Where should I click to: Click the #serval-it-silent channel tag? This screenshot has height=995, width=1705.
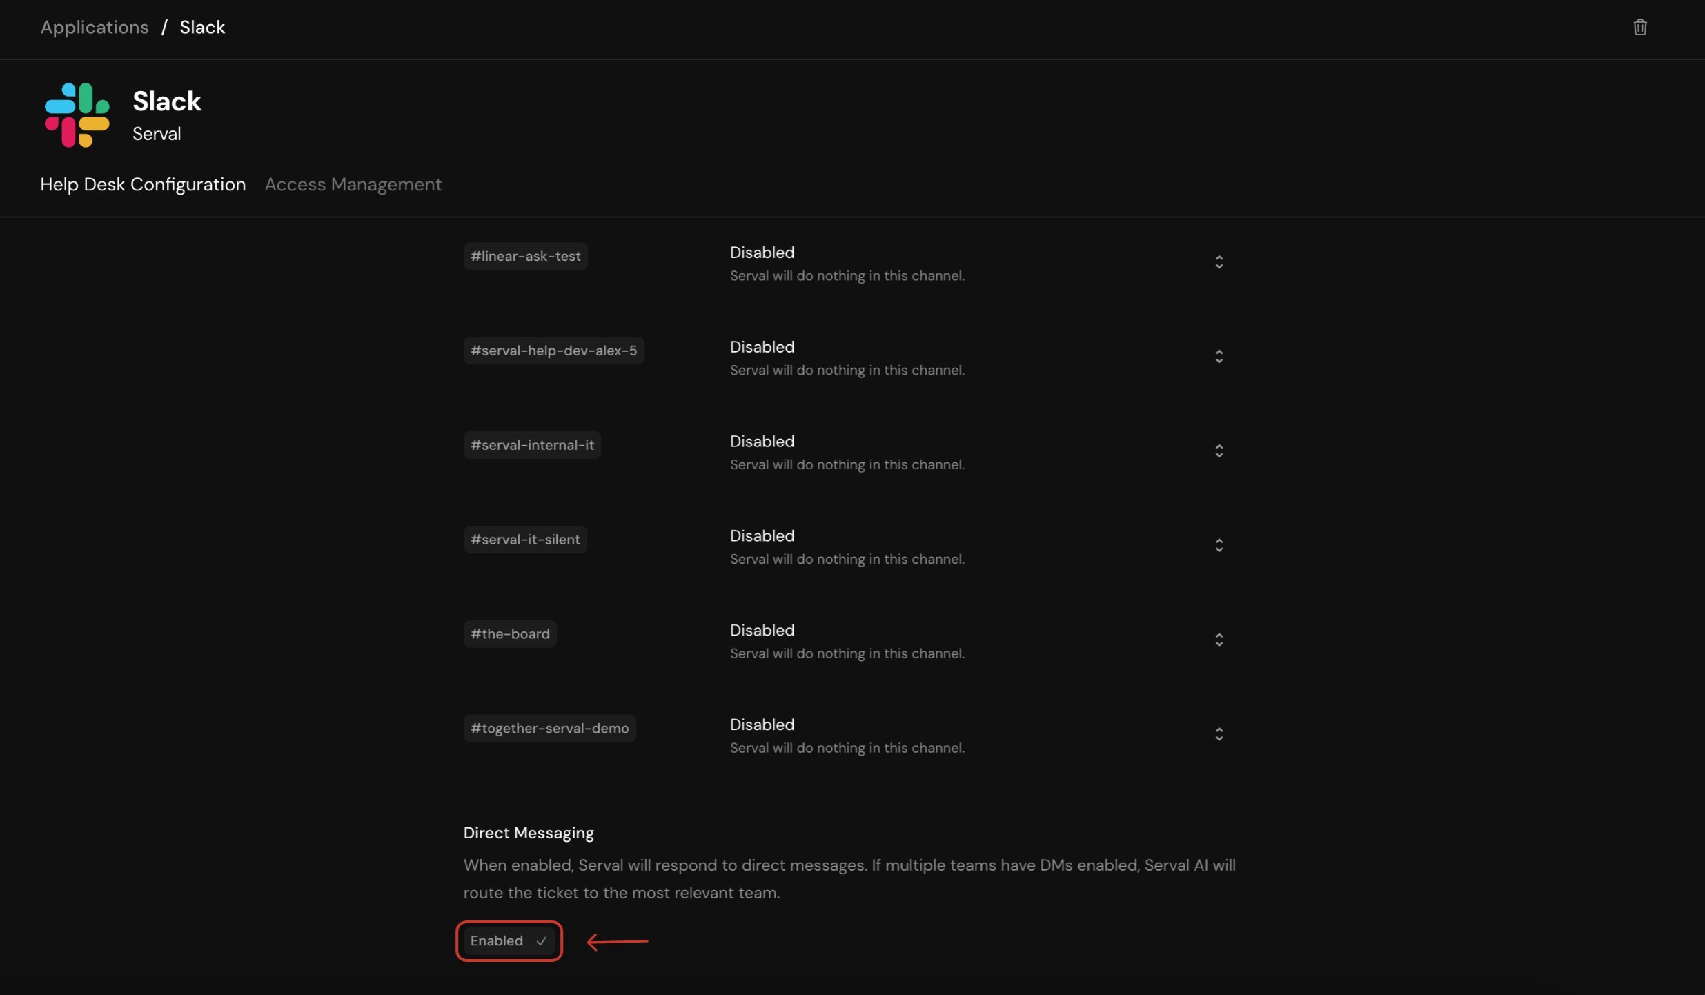tap(526, 540)
